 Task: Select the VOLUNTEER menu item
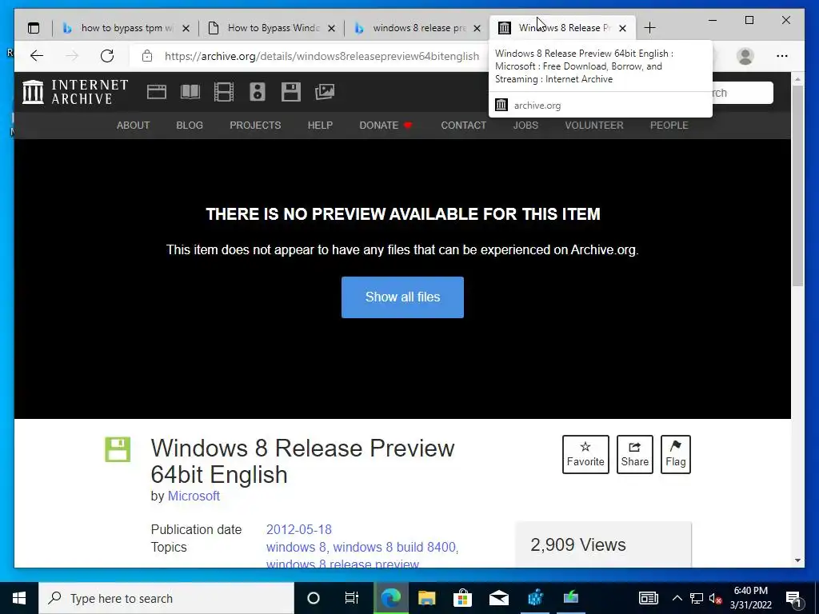click(x=594, y=126)
